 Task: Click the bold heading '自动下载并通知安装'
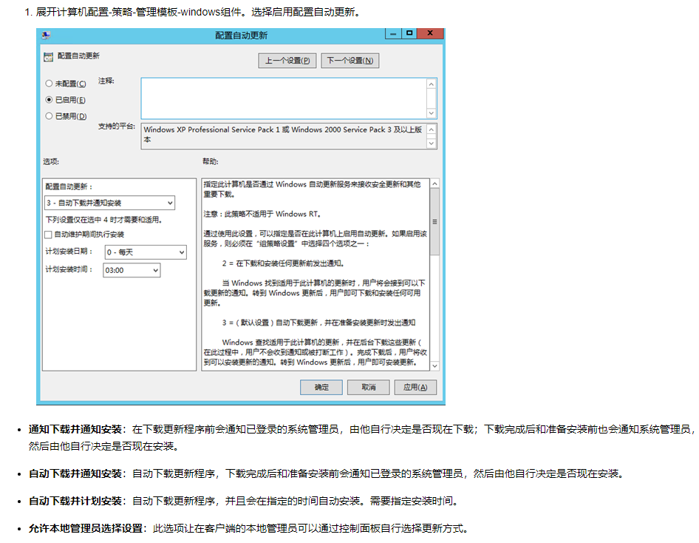coord(75,474)
